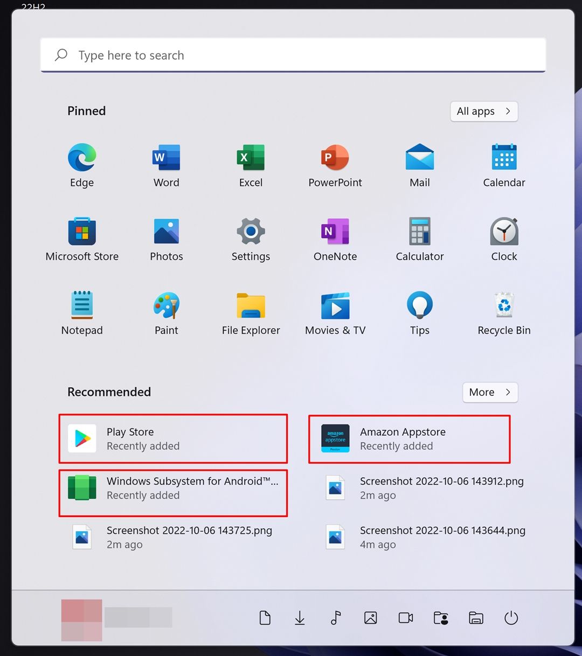Click the search input field
The width and height of the screenshot is (582, 656).
pyautogui.click(x=293, y=55)
